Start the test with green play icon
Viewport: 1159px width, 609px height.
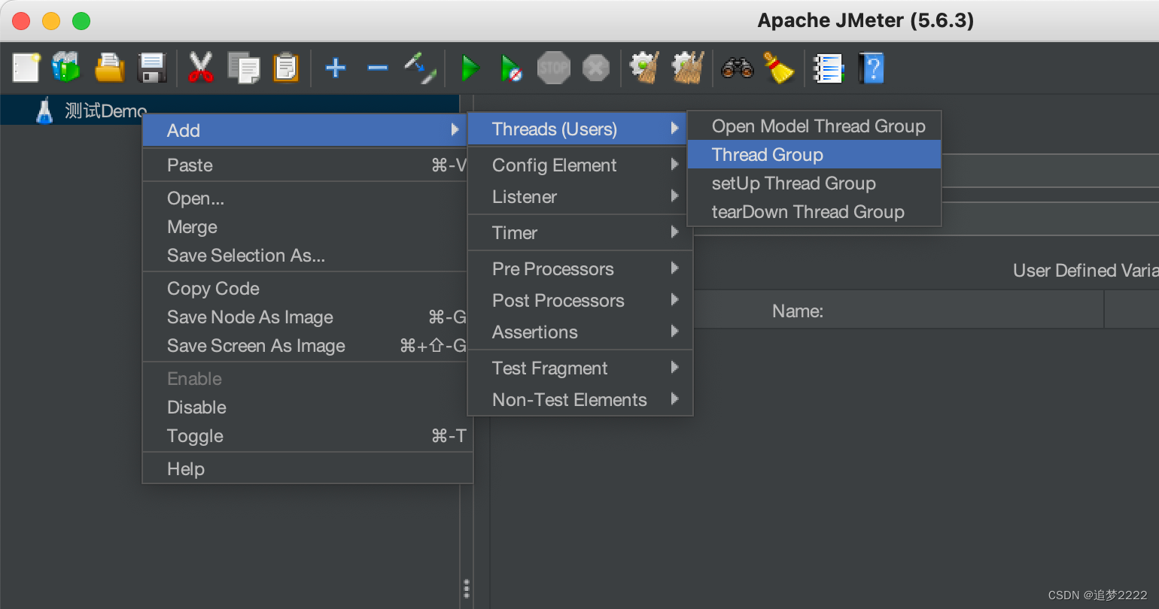[x=470, y=68]
